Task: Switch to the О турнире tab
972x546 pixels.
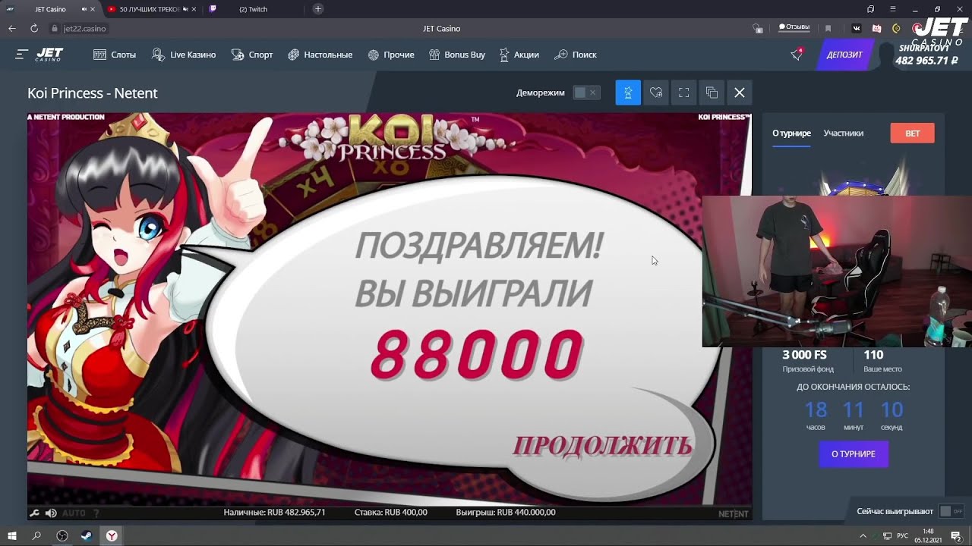Action: pos(791,133)
